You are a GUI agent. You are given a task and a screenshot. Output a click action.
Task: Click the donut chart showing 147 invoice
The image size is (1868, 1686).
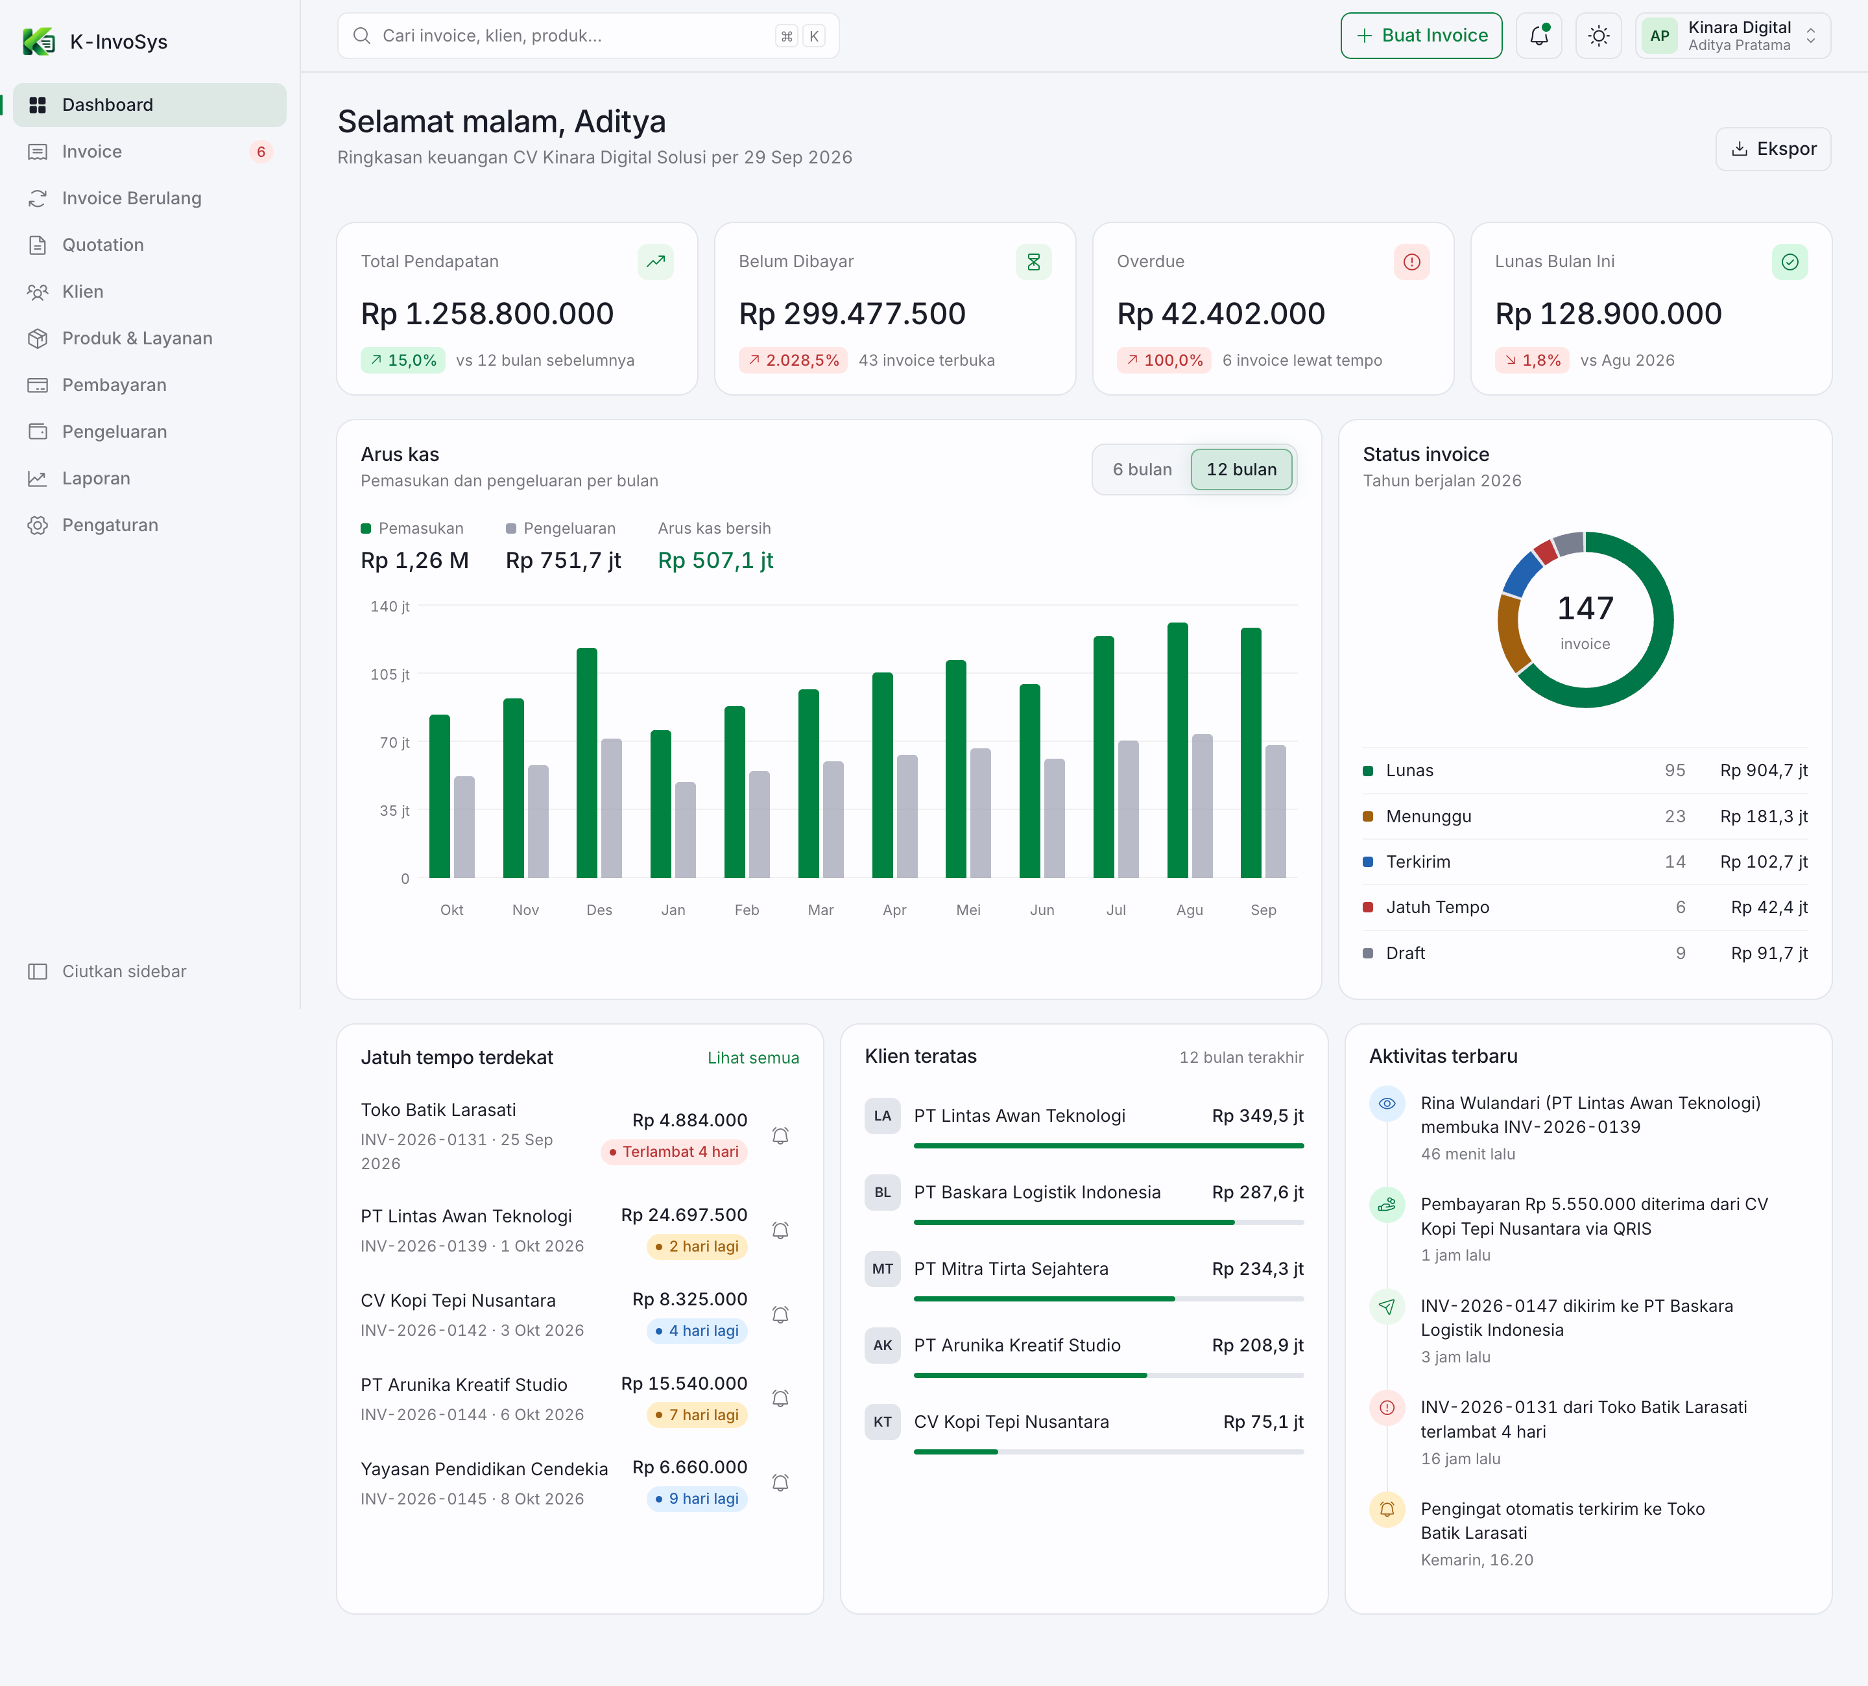pyautogui.click(x=1585, y=620)
